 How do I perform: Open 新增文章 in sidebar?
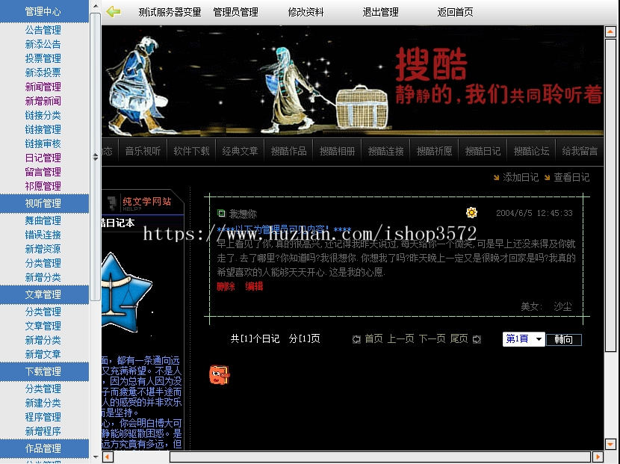click(43, 354)
